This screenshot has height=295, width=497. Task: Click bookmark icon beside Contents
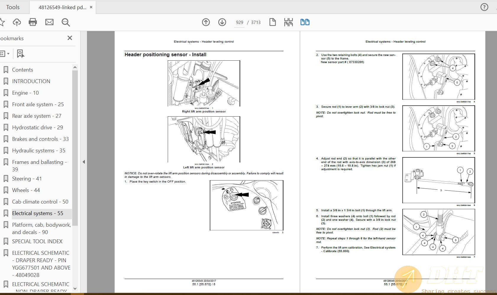(6, 70)
